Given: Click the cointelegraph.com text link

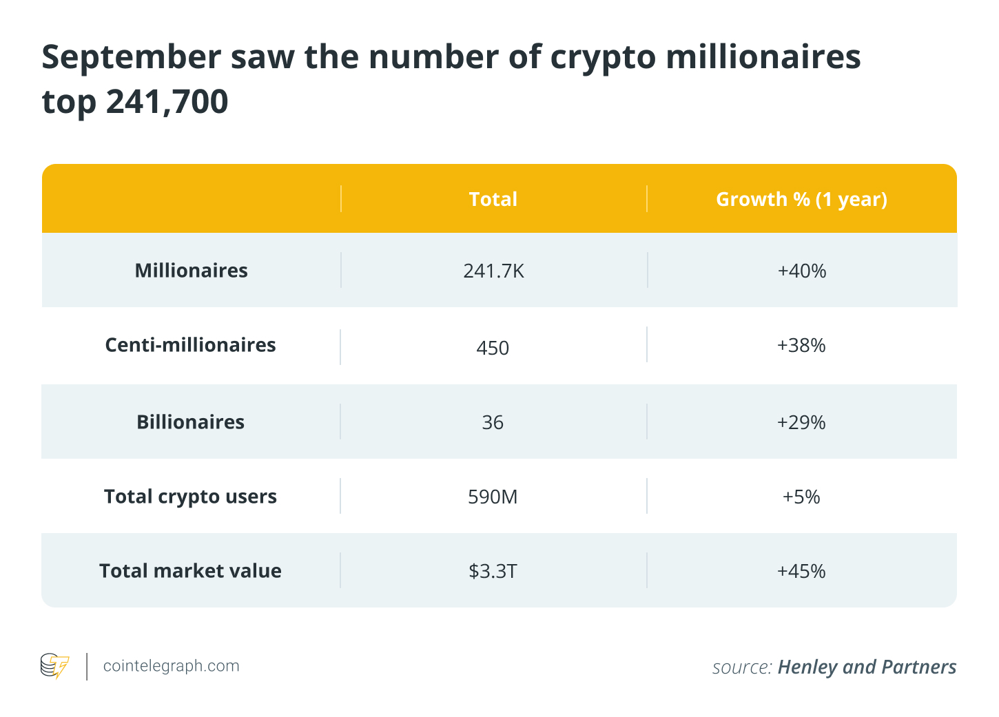Looking at the screenshot, I should 171,666.
